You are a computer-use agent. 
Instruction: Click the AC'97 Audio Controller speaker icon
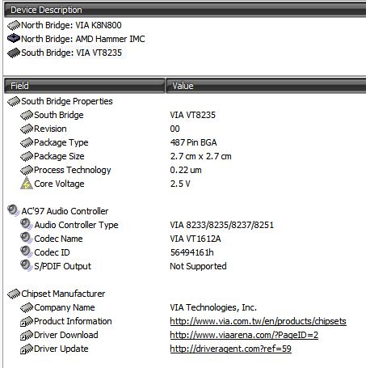tap(14, 210)
